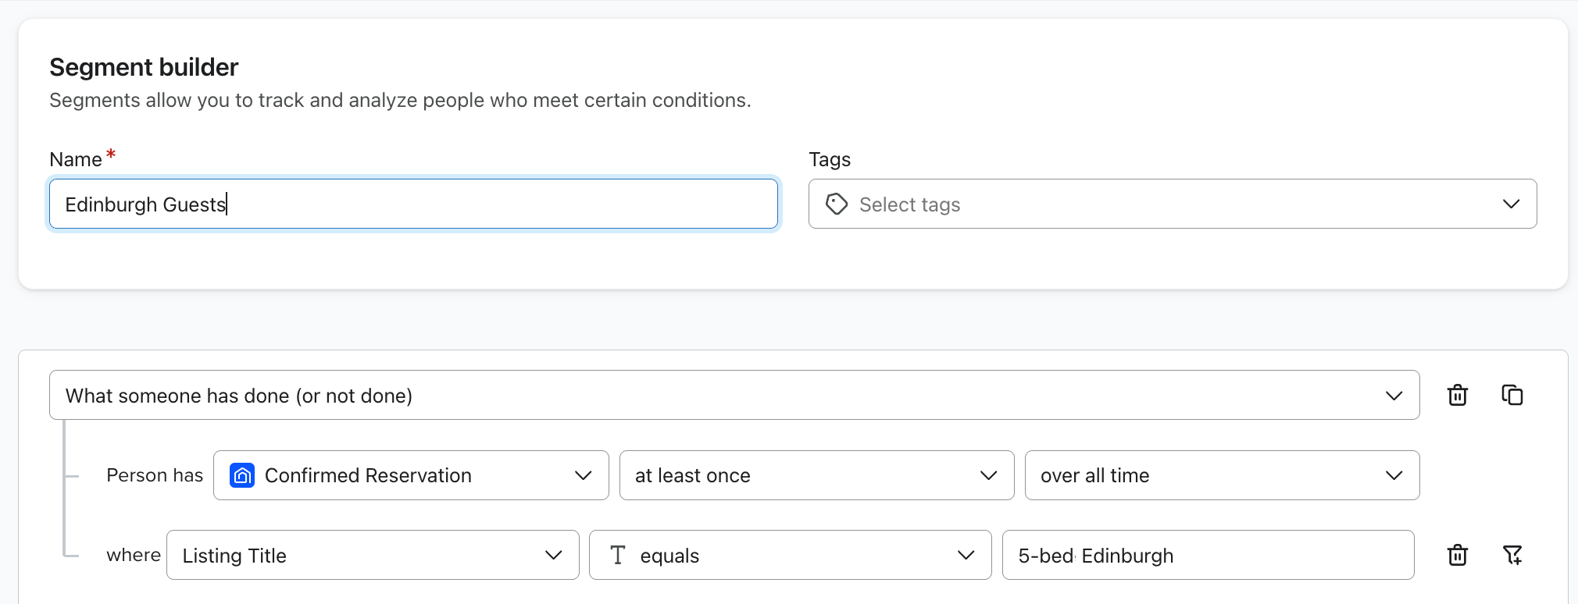Expand the Select tags dropdown arrow
This screenshot has width=1578, height=604.
coord(1511,204)
